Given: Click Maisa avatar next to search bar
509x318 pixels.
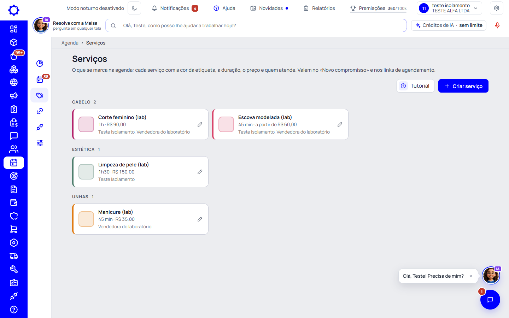Looking at the screenshot, I should click(x=41, y=25).
